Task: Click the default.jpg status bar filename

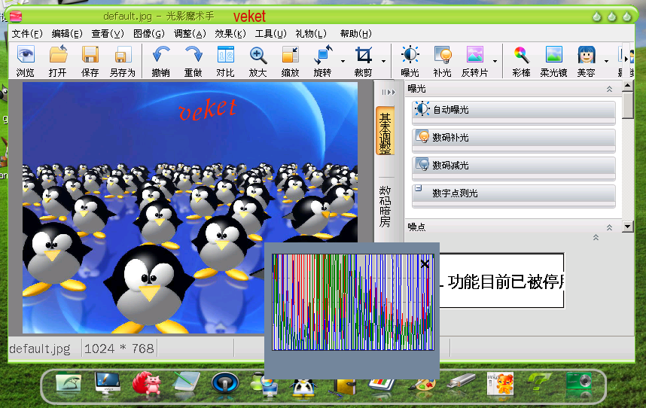Action: (40, 349)
